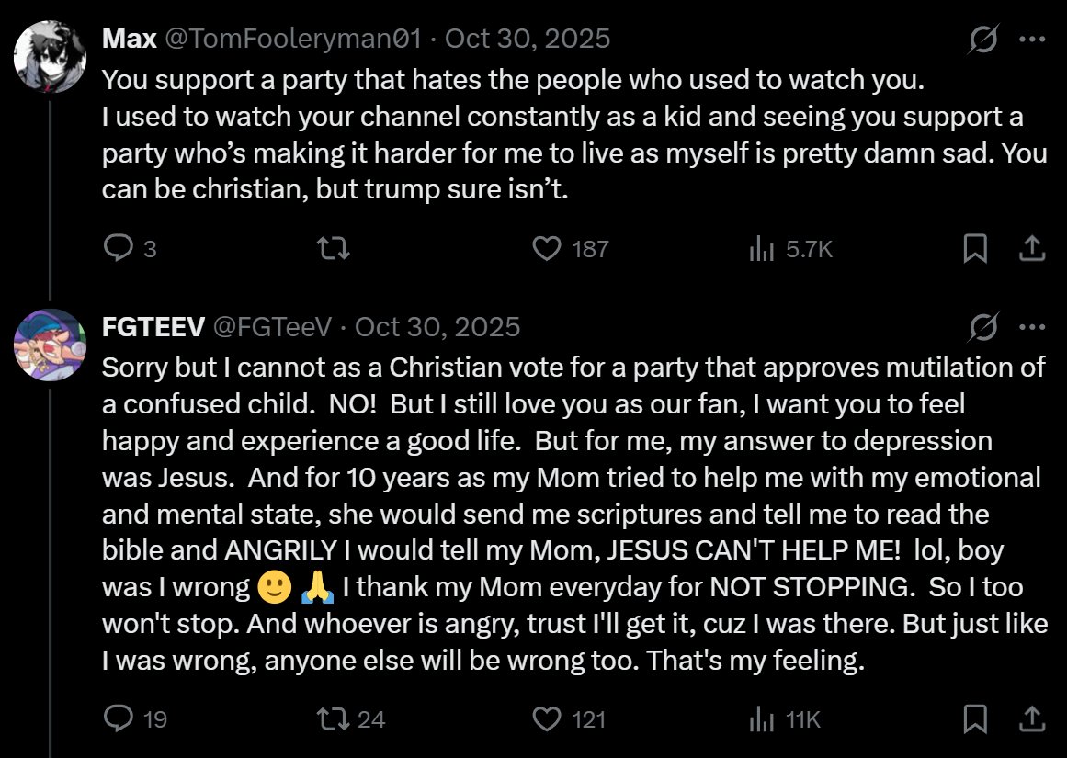Screen dimensions: 1067x758
Task: Bookmark Max's tweet
Action: (x=975, y=248)
